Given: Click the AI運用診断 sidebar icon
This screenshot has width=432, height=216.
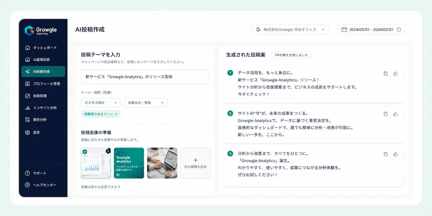Looking at the screenshot, I should 27,60.
